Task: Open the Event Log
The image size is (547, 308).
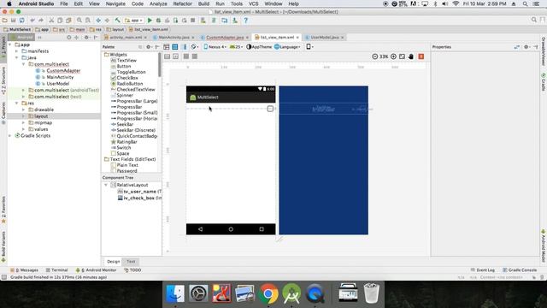Action: 483,270
